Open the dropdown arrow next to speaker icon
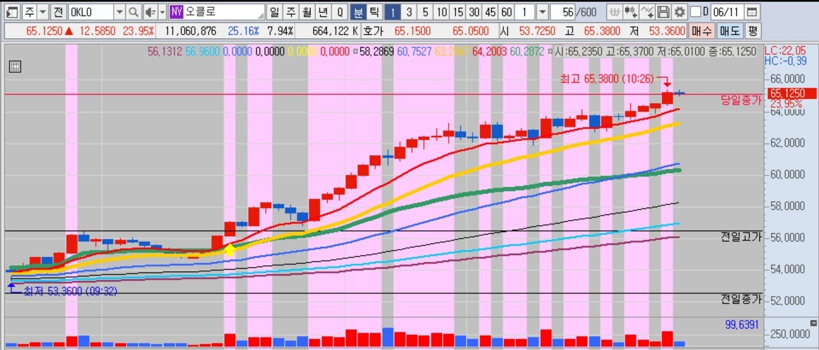Image resolution: width=819 pixels, height=350 pixels. point(162,12)
